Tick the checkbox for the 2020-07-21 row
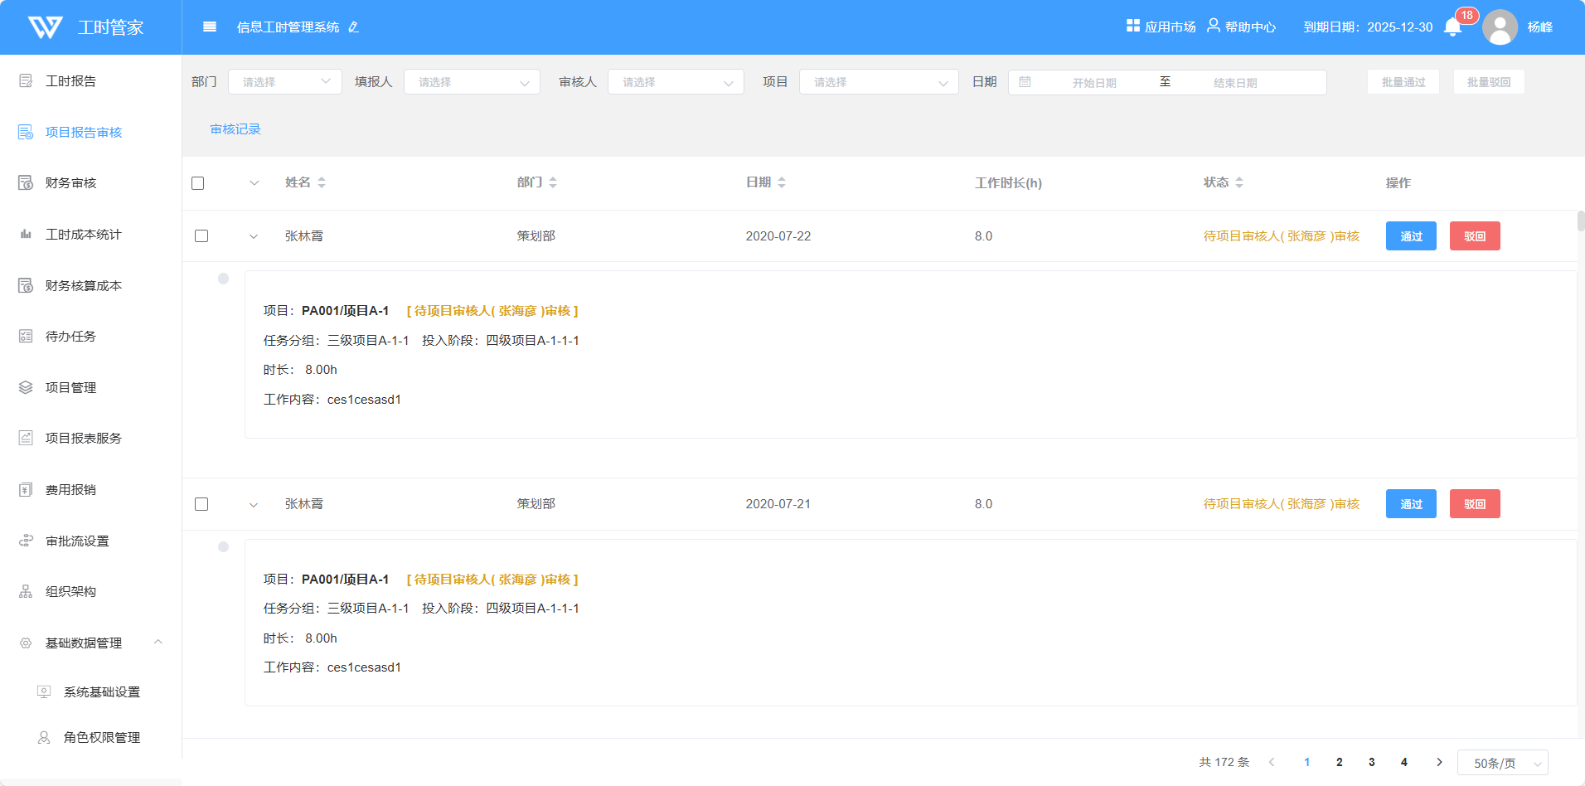This screenshot has height=786, width=1585. click(x=201, y=504)
